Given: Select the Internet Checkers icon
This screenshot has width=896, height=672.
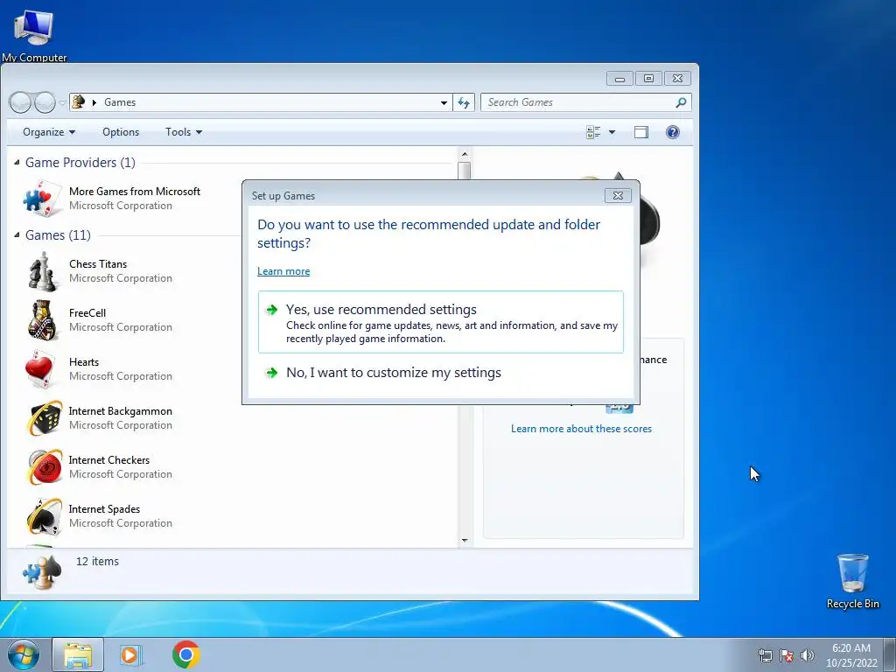Looking at the screenshot, I should 44,467.
